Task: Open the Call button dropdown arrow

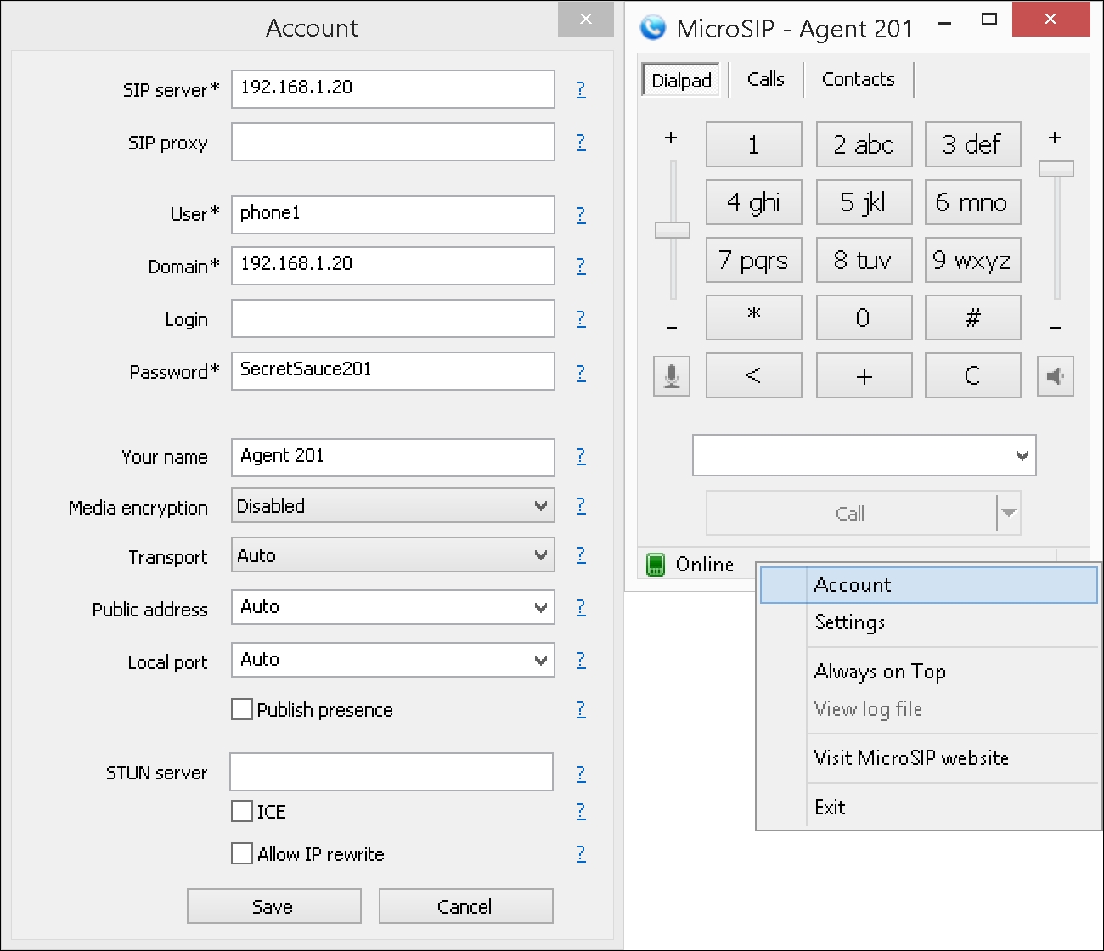Action: (1008, 513)
